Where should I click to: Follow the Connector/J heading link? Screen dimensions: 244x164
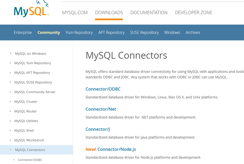(98, 129)
